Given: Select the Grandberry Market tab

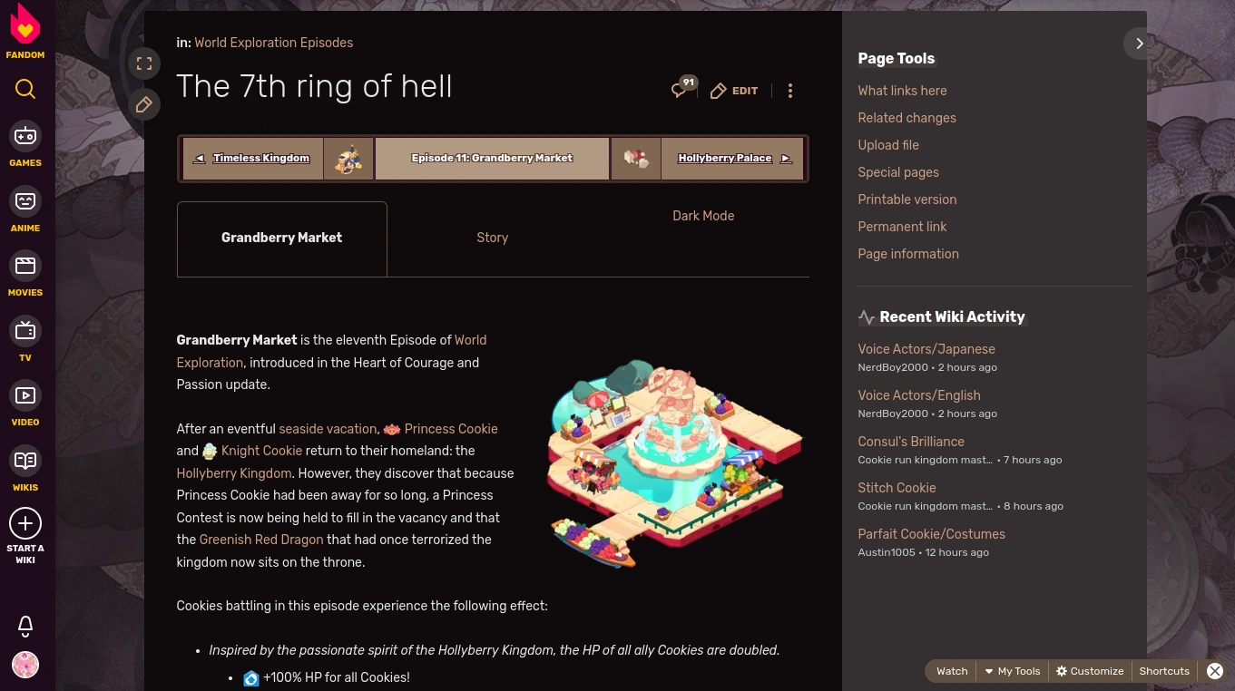Looking at the screenshot, I should 282,238.
